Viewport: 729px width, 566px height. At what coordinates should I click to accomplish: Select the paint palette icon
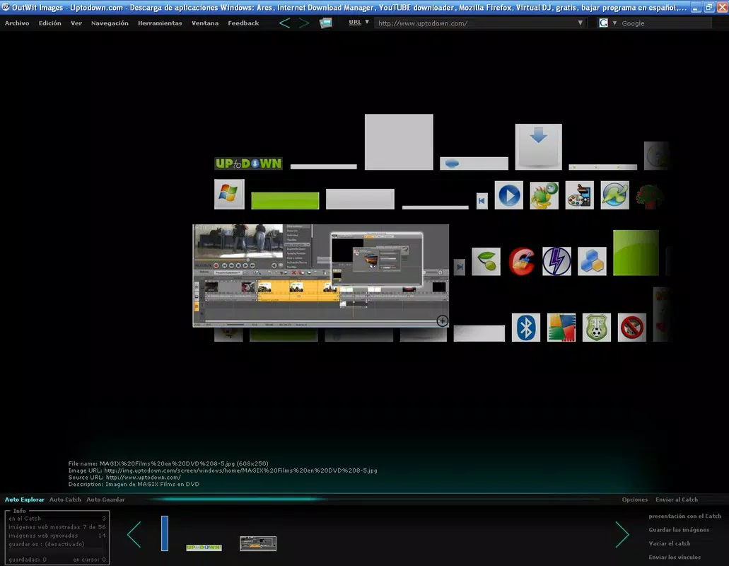[579, 195]
